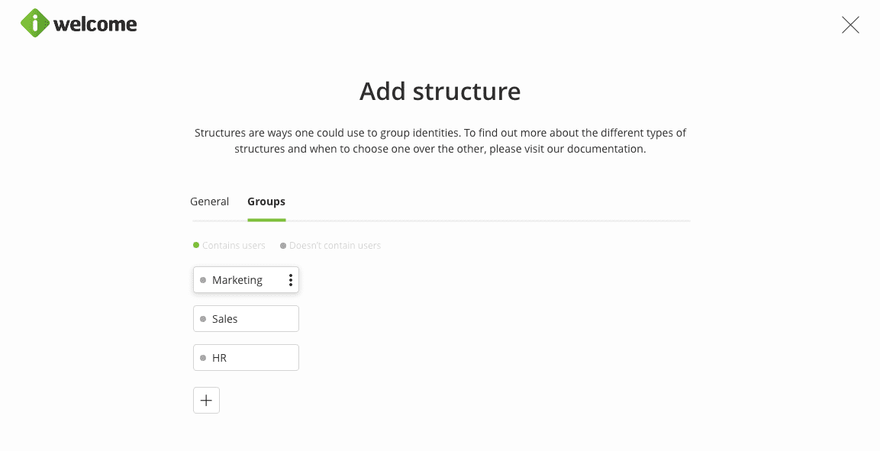Click the welcome wordmark text

[x=95, y=24]
